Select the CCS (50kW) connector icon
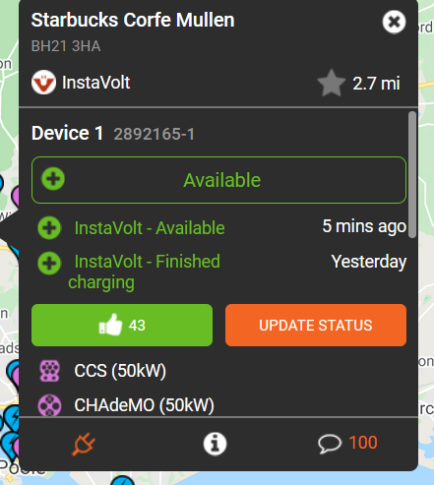Viewport: 434px width, 485px height. 49,371
